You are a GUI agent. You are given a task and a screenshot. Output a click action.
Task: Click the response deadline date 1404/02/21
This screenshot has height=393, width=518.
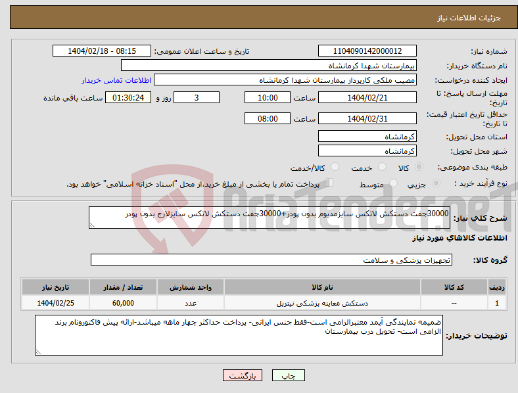tap(367, 97)
